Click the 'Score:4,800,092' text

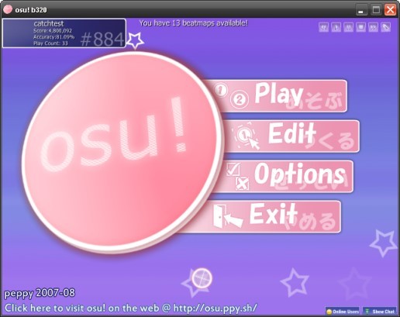tap(53, 31)
